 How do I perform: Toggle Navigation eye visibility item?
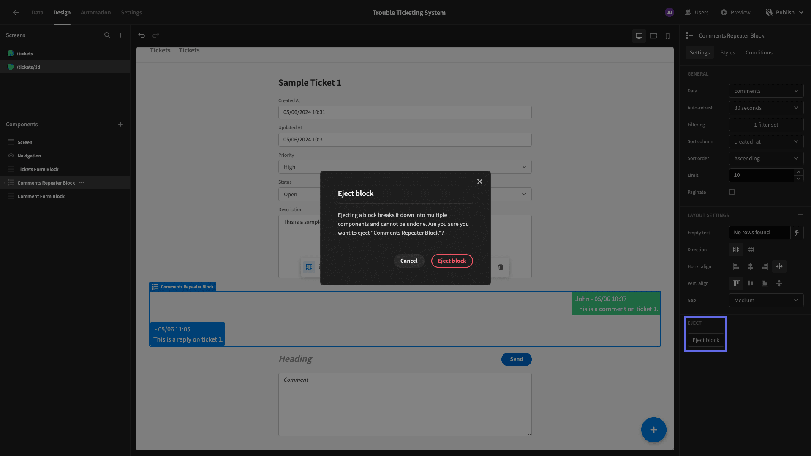pyautogui.click(x=11, y=156)
